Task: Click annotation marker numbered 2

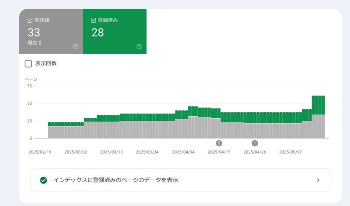Action: point(219,143)
